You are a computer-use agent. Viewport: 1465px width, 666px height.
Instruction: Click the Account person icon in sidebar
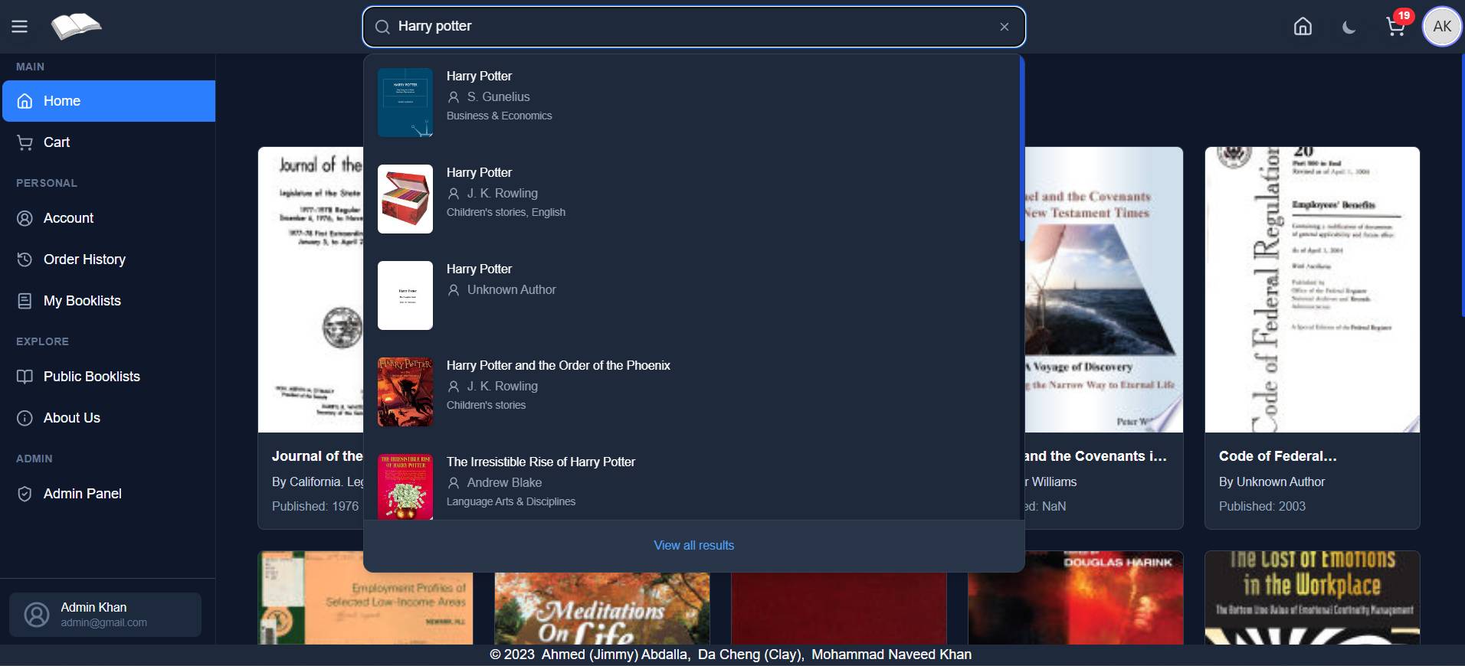click(x=25, y=218)
